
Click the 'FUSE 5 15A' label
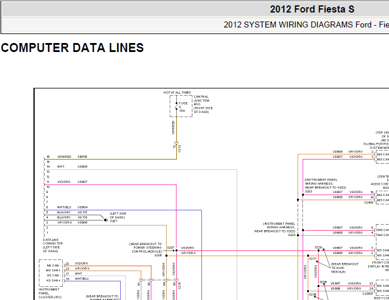pos(183,107)
